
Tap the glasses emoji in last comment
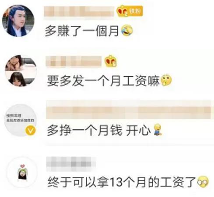(203, 182)
